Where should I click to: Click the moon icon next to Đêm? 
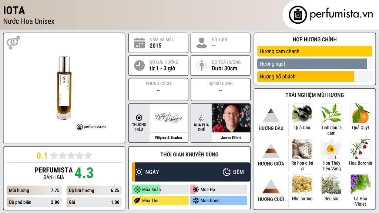(227, 172)
